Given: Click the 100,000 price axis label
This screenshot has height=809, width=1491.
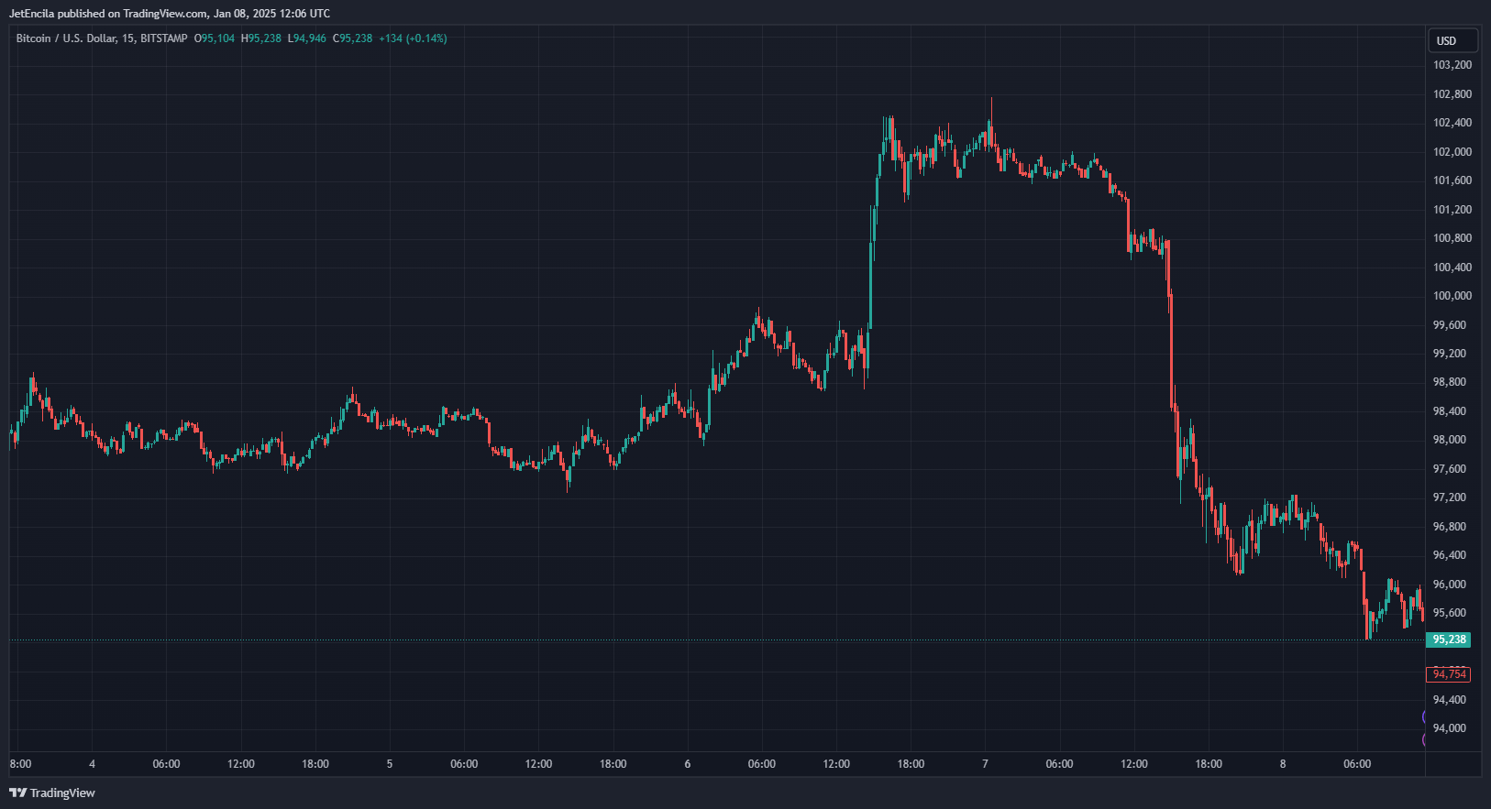Looking at the screenshot, I should pos(1452,296).
